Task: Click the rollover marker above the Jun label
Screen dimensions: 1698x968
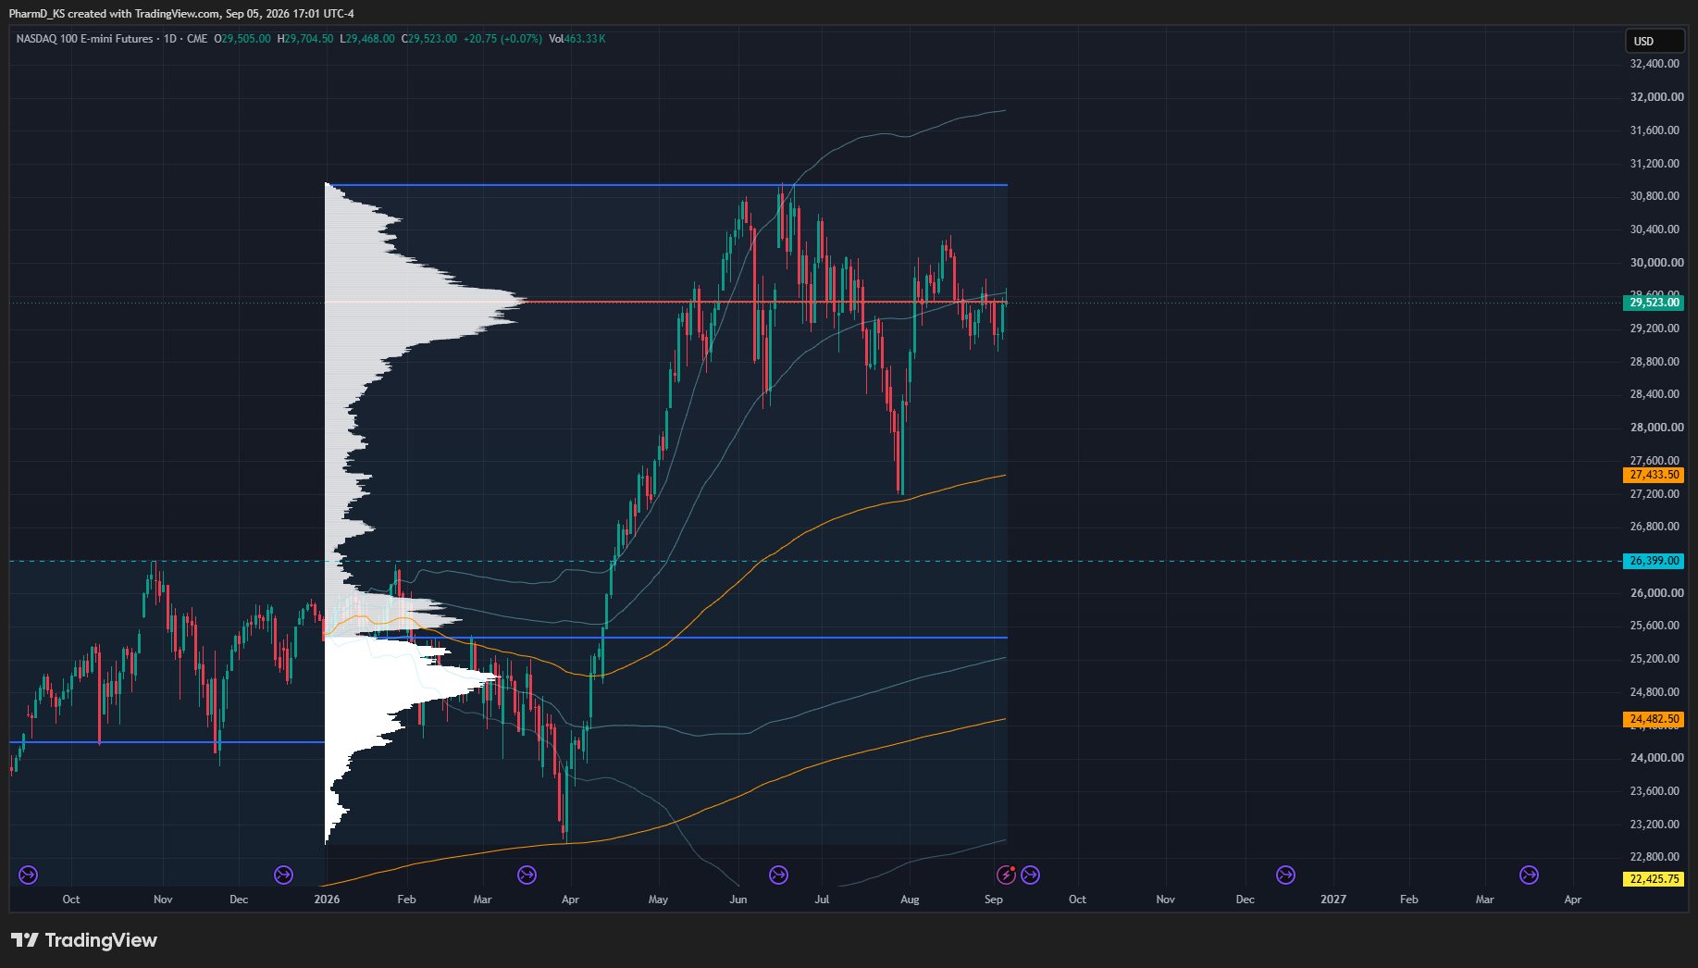Action: pos(778,875)
